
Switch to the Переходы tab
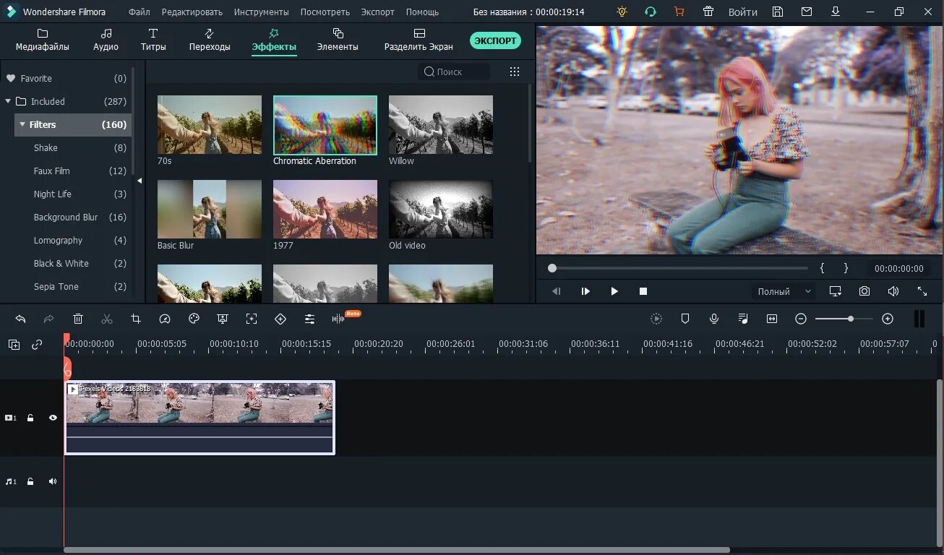[x=210, y=40]
